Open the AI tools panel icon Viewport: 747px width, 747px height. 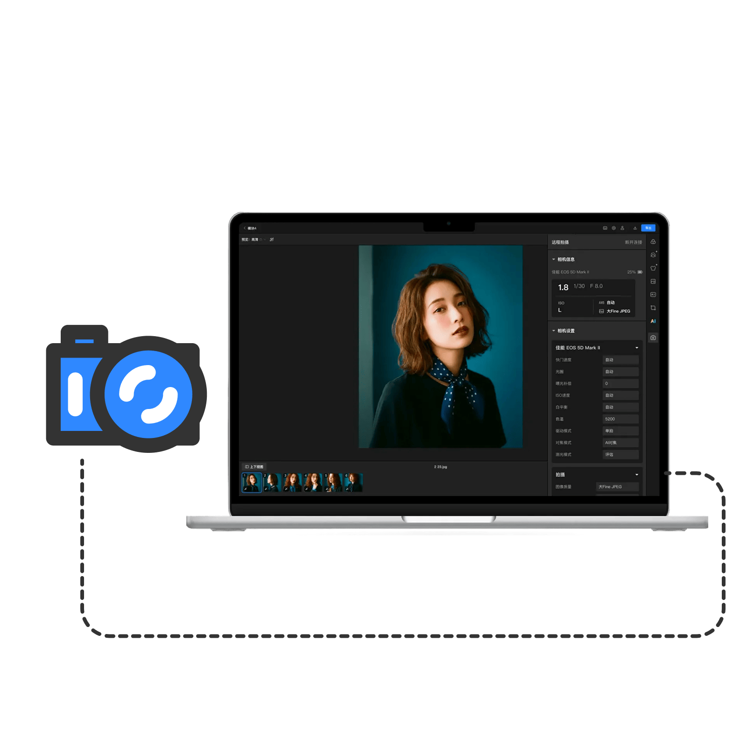tap(653, 321)
